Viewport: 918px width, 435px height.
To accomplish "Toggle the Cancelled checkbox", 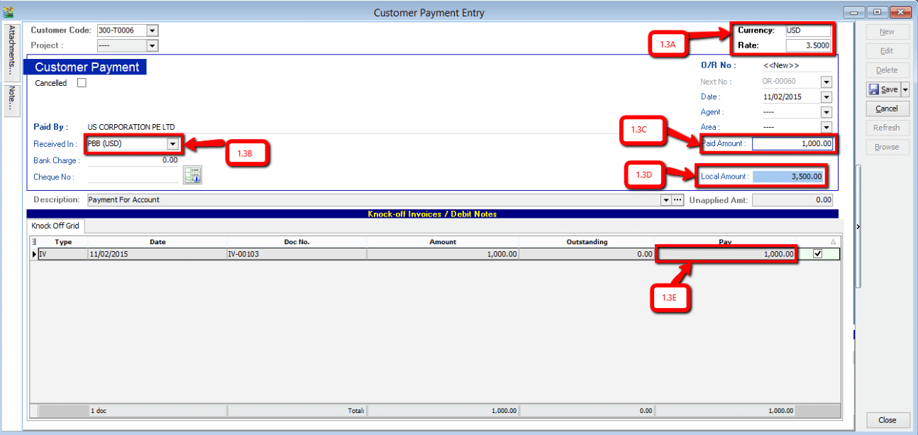I will [x=82, y=83].
